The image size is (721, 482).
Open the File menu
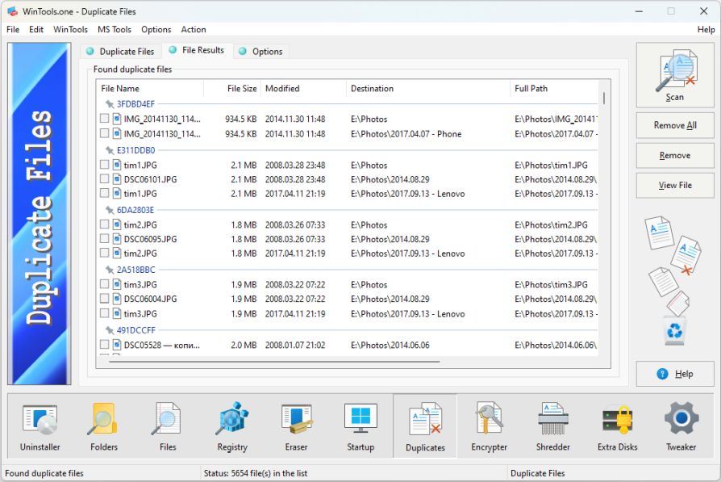coord(13,29)
